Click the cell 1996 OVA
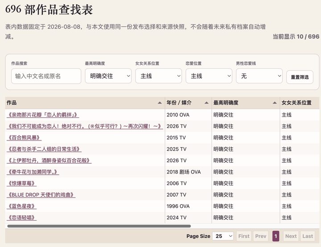 tap(188, 206)
